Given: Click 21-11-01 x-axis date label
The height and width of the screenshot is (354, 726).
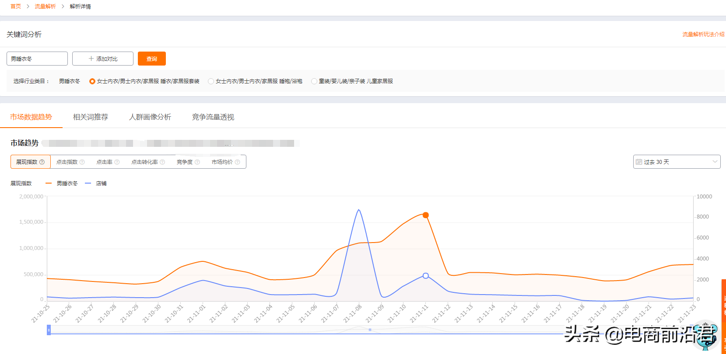Looking at the screenshot, I should 196,313.
